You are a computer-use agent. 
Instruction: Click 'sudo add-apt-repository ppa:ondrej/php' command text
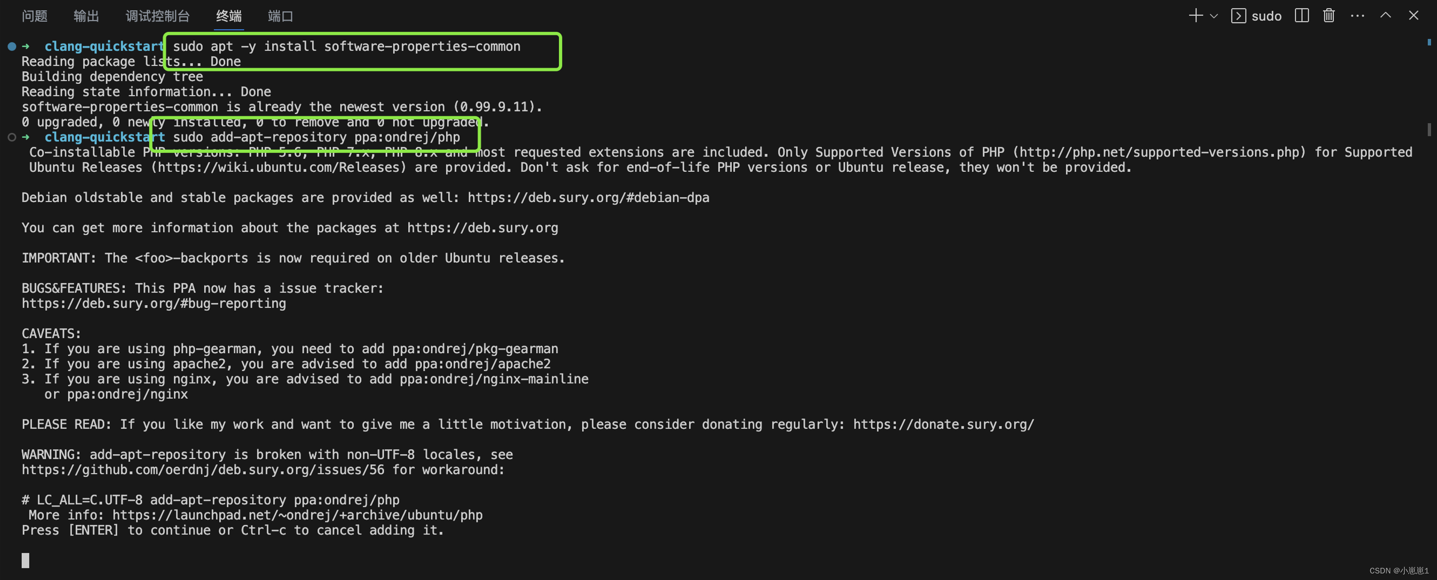pyautogui.click(x=316, y=137)
